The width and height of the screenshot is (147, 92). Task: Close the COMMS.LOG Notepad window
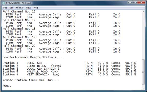coord(141,2)
